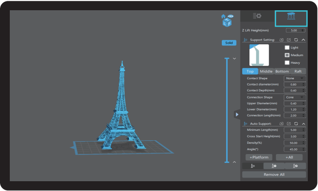The height and width of the screenshot is (191, 318).
Task: Click the layer slider down chevron
Action: tap(234, 59)
